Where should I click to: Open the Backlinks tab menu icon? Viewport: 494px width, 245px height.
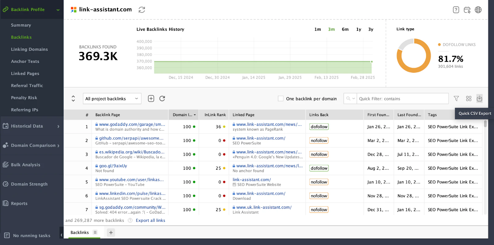[95, 232]
